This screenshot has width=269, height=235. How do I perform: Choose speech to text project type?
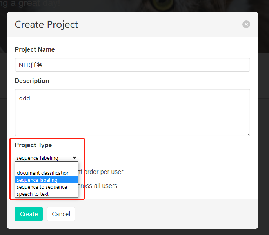[33, 194]
